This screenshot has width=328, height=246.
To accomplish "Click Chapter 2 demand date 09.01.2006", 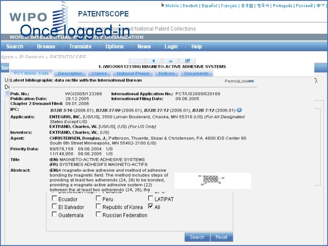I will (77, 103).
